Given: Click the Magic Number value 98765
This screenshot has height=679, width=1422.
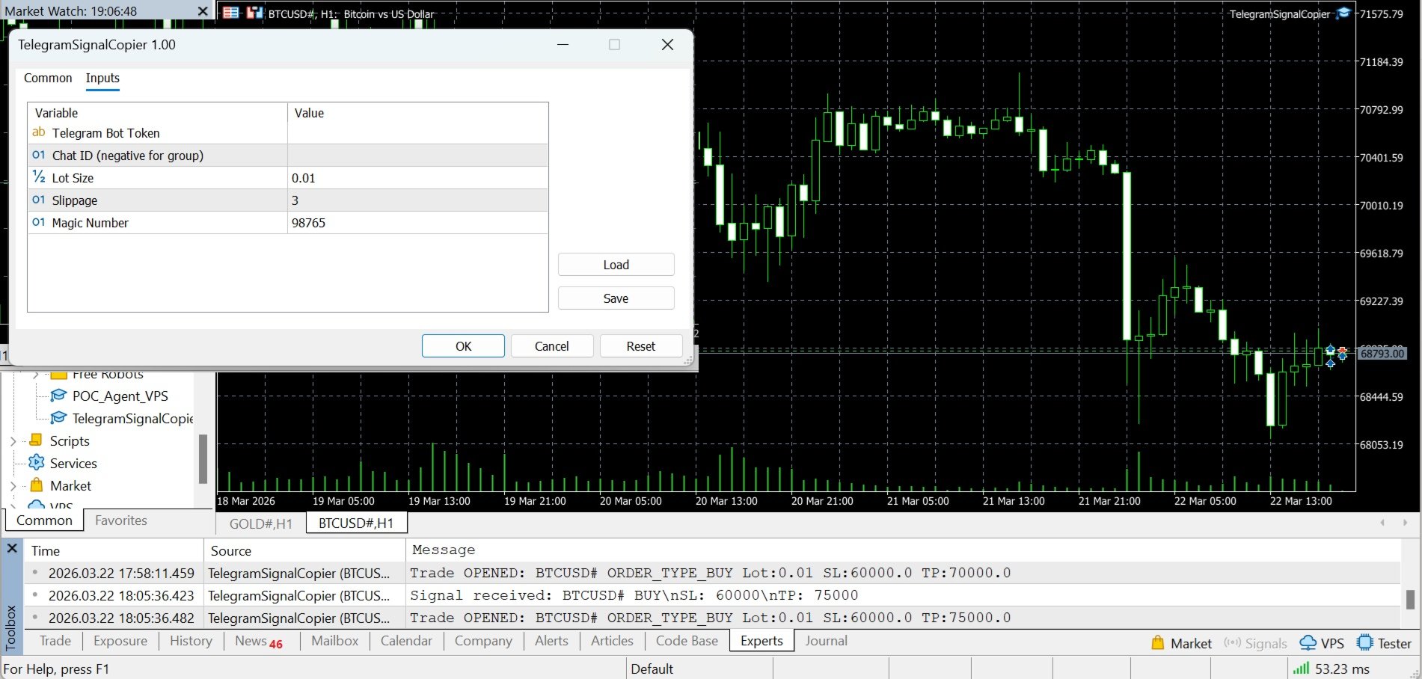Looking at the screenshot, I should [418, 223].
